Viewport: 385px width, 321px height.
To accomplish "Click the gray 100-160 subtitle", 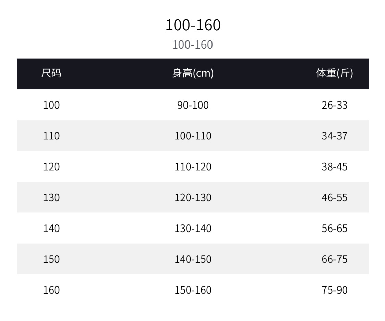I will pos(193,45).
